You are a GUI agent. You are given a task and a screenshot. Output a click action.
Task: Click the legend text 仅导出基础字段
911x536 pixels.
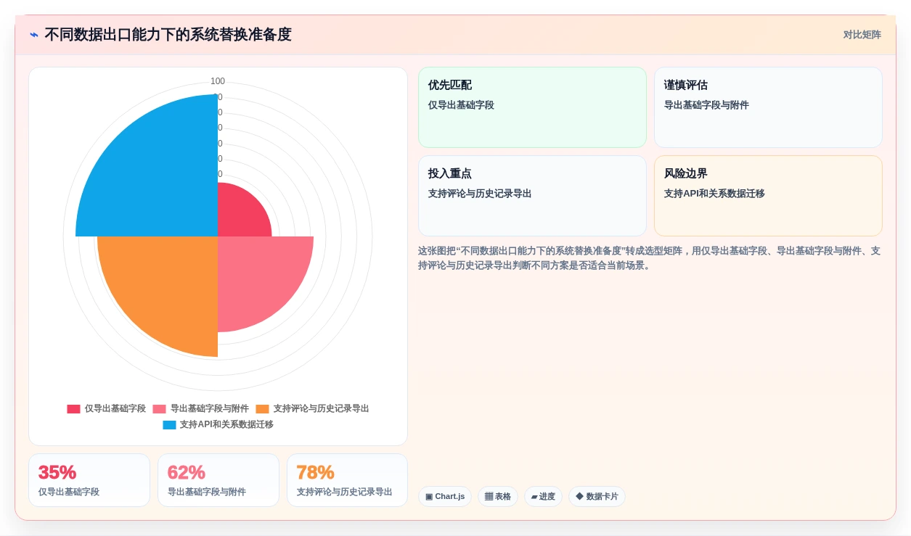[x=115, y=409]
